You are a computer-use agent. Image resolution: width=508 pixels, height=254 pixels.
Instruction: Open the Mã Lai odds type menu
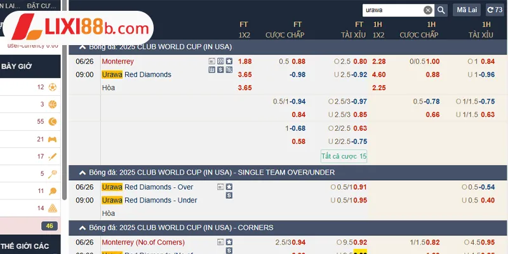467,10
